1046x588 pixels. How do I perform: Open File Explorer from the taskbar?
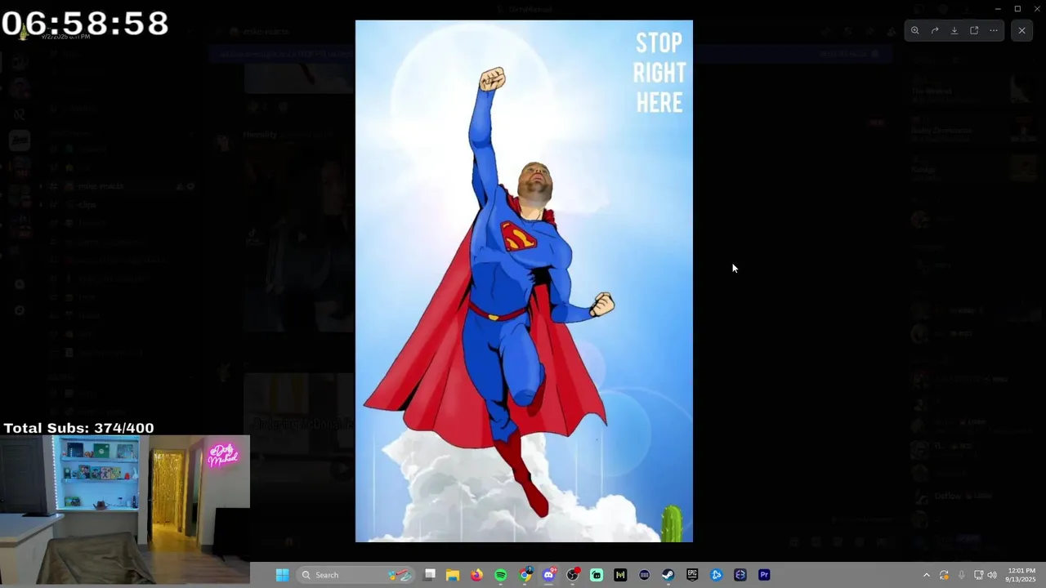453,575
